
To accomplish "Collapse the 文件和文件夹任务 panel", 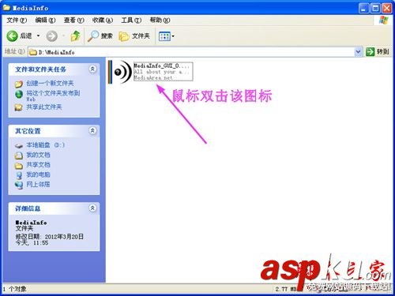I will tap(92, 69).
